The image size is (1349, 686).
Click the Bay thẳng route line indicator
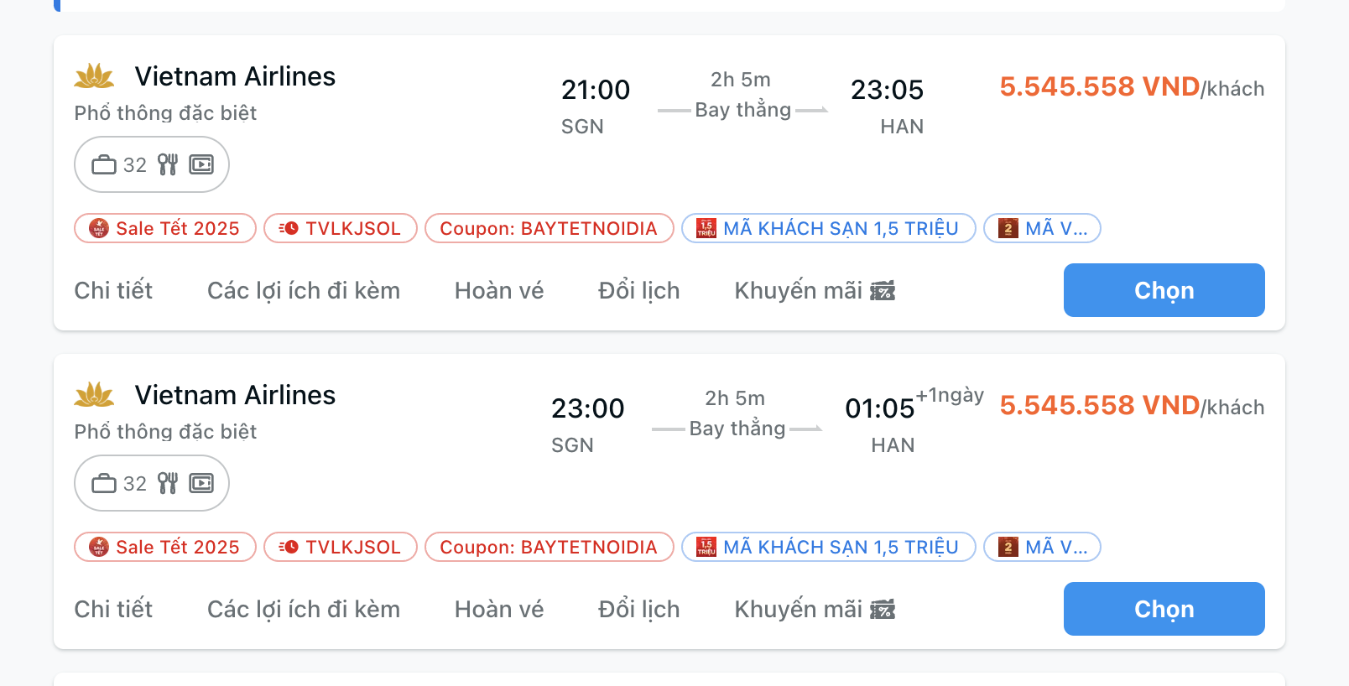742,109
